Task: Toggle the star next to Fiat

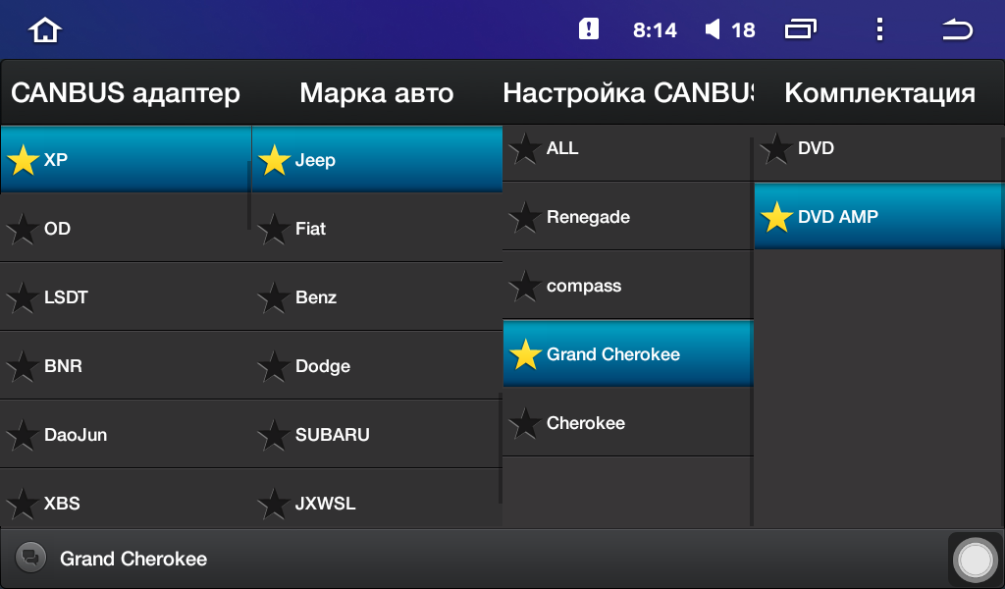Action: pyautogui.click(x=274, y=229)
